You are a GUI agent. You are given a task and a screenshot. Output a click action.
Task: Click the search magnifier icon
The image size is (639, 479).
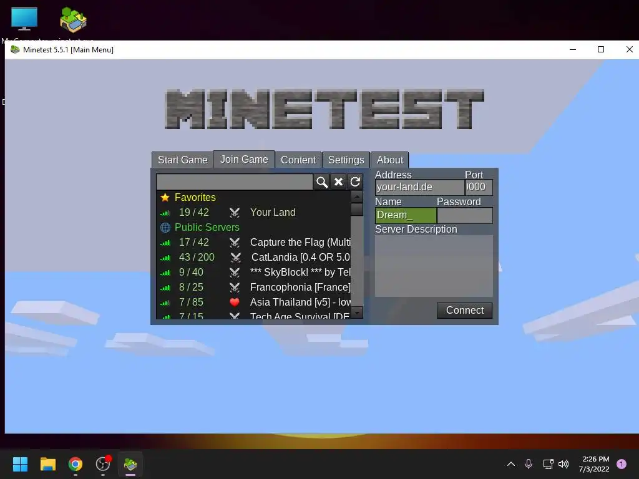click(322, 181)
